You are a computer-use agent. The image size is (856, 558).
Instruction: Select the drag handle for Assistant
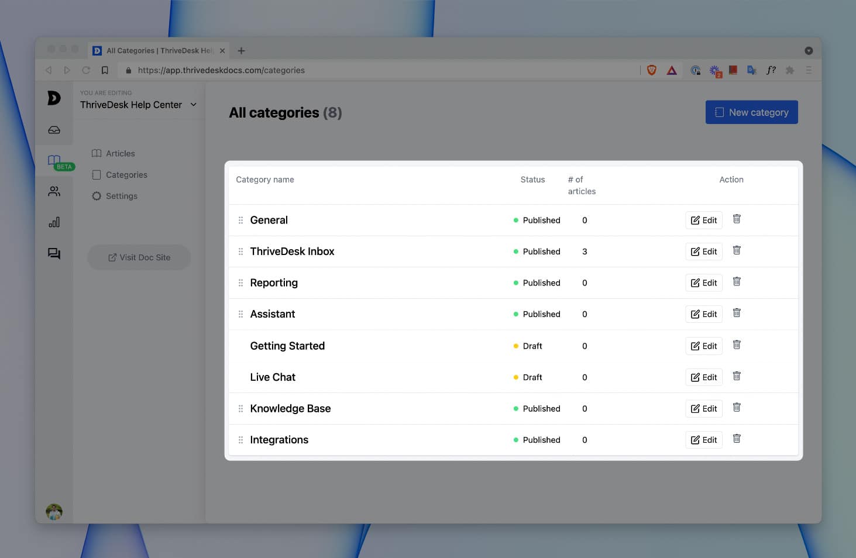[240, 314]
